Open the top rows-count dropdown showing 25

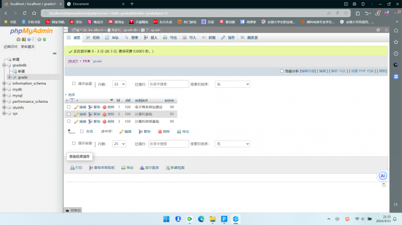point(119,84)
